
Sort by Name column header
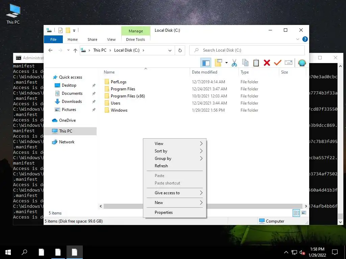(x=146, y=72)
